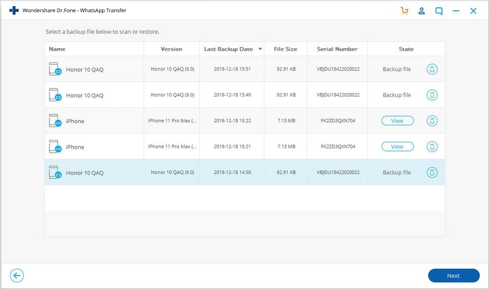
Task: View the iPhone backup from 15:21
Action: [x=398, y=147]
